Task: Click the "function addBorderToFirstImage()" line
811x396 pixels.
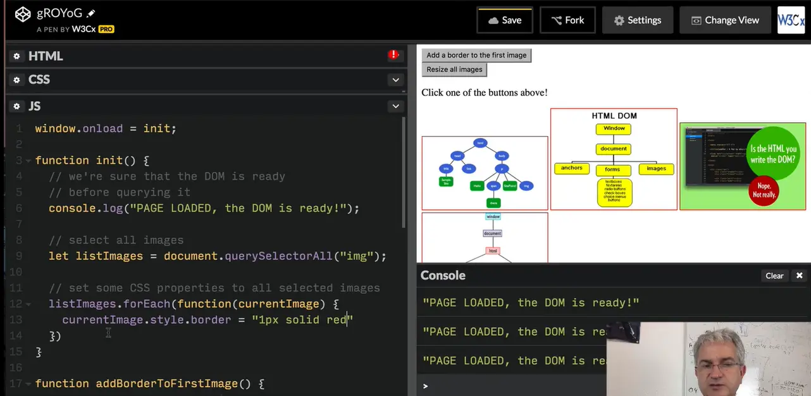Action: click(150, 383)
